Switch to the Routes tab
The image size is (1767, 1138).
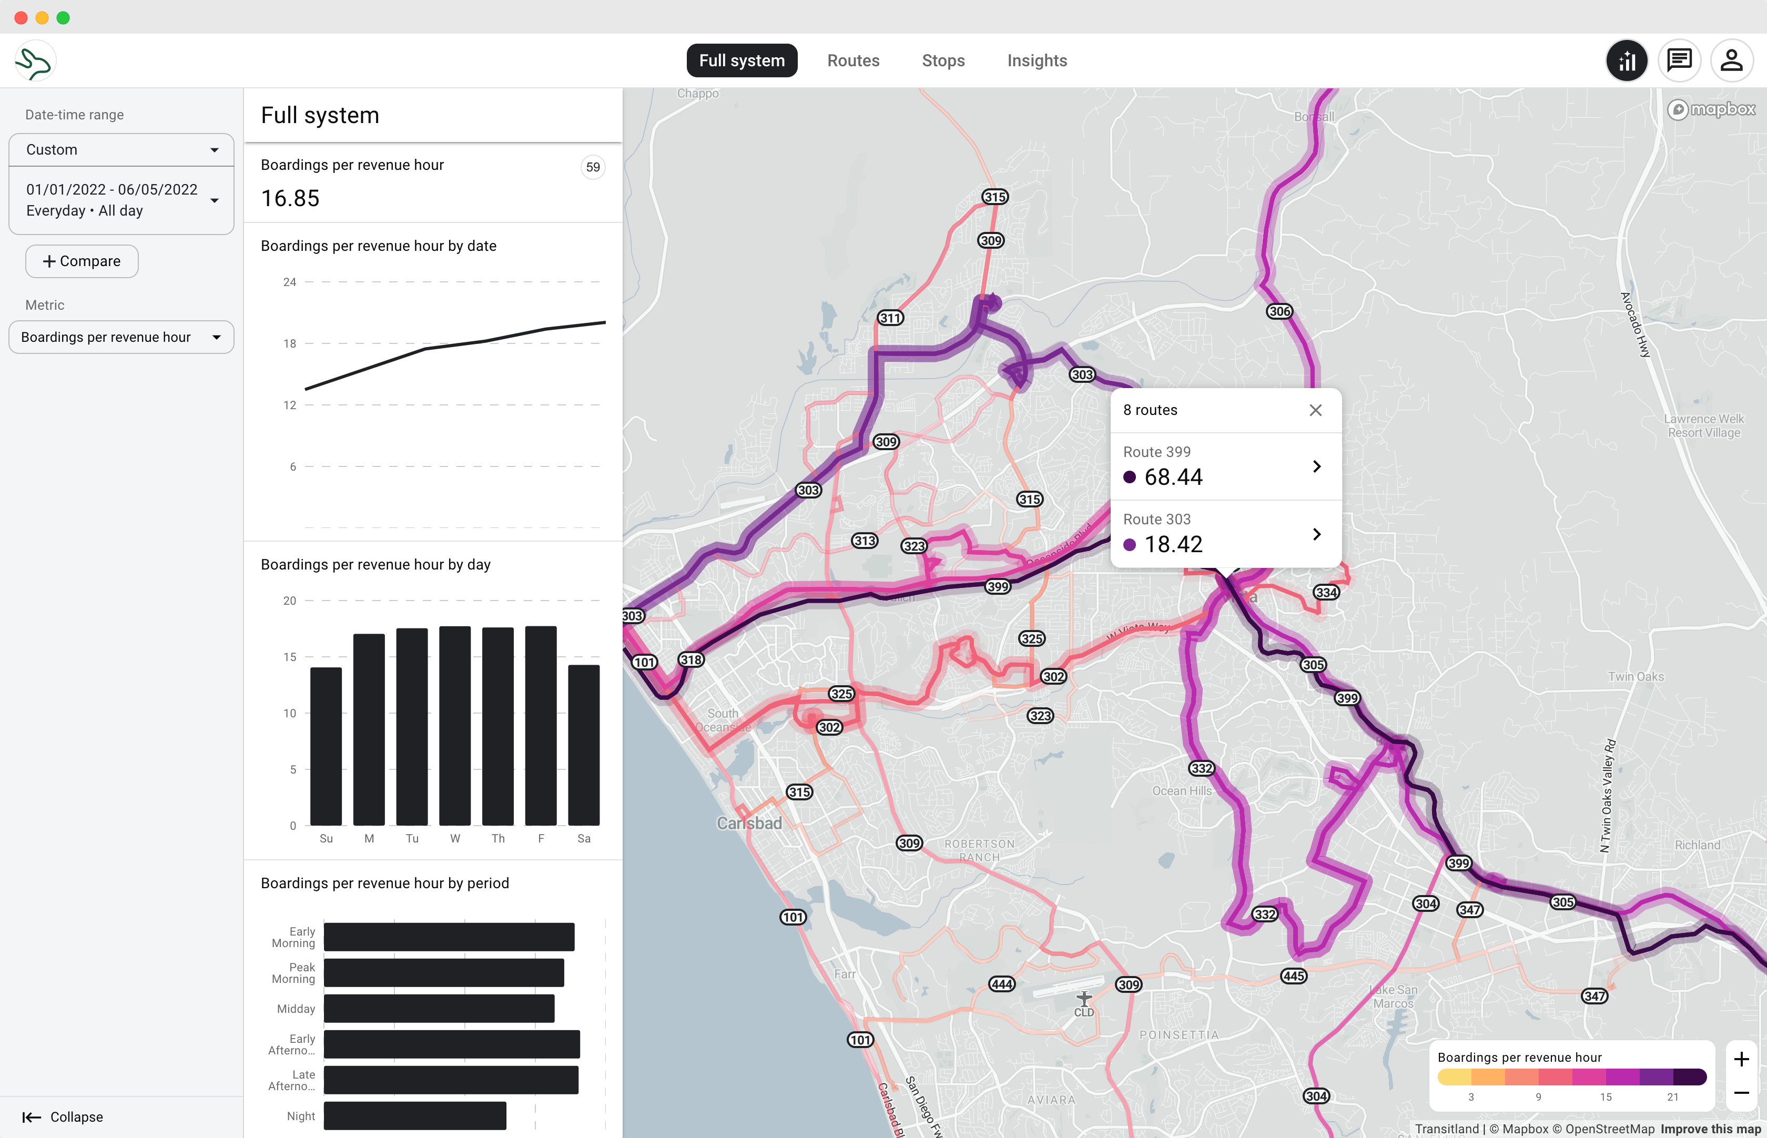click(x=853, y=60)
